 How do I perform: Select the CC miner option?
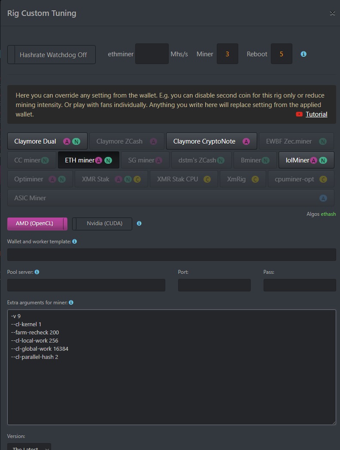click(x=31, y=160)
